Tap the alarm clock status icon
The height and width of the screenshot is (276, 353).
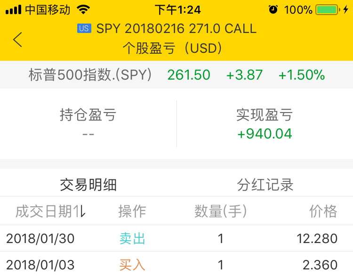[273, 10]
